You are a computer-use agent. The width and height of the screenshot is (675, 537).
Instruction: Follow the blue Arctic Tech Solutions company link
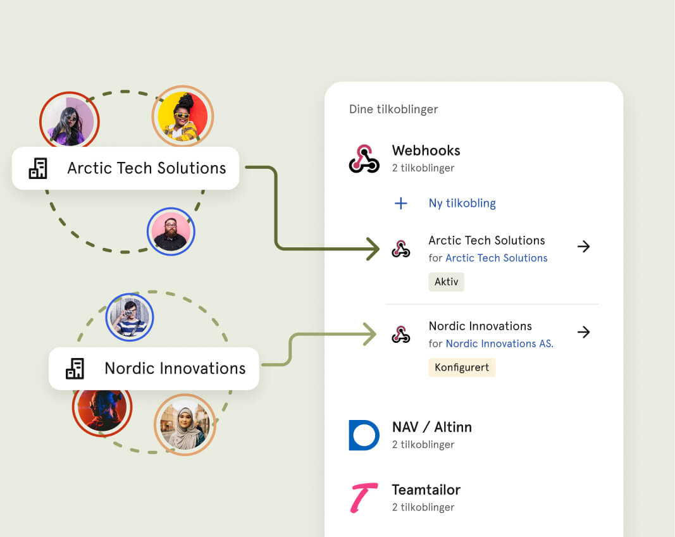[497, 257]
